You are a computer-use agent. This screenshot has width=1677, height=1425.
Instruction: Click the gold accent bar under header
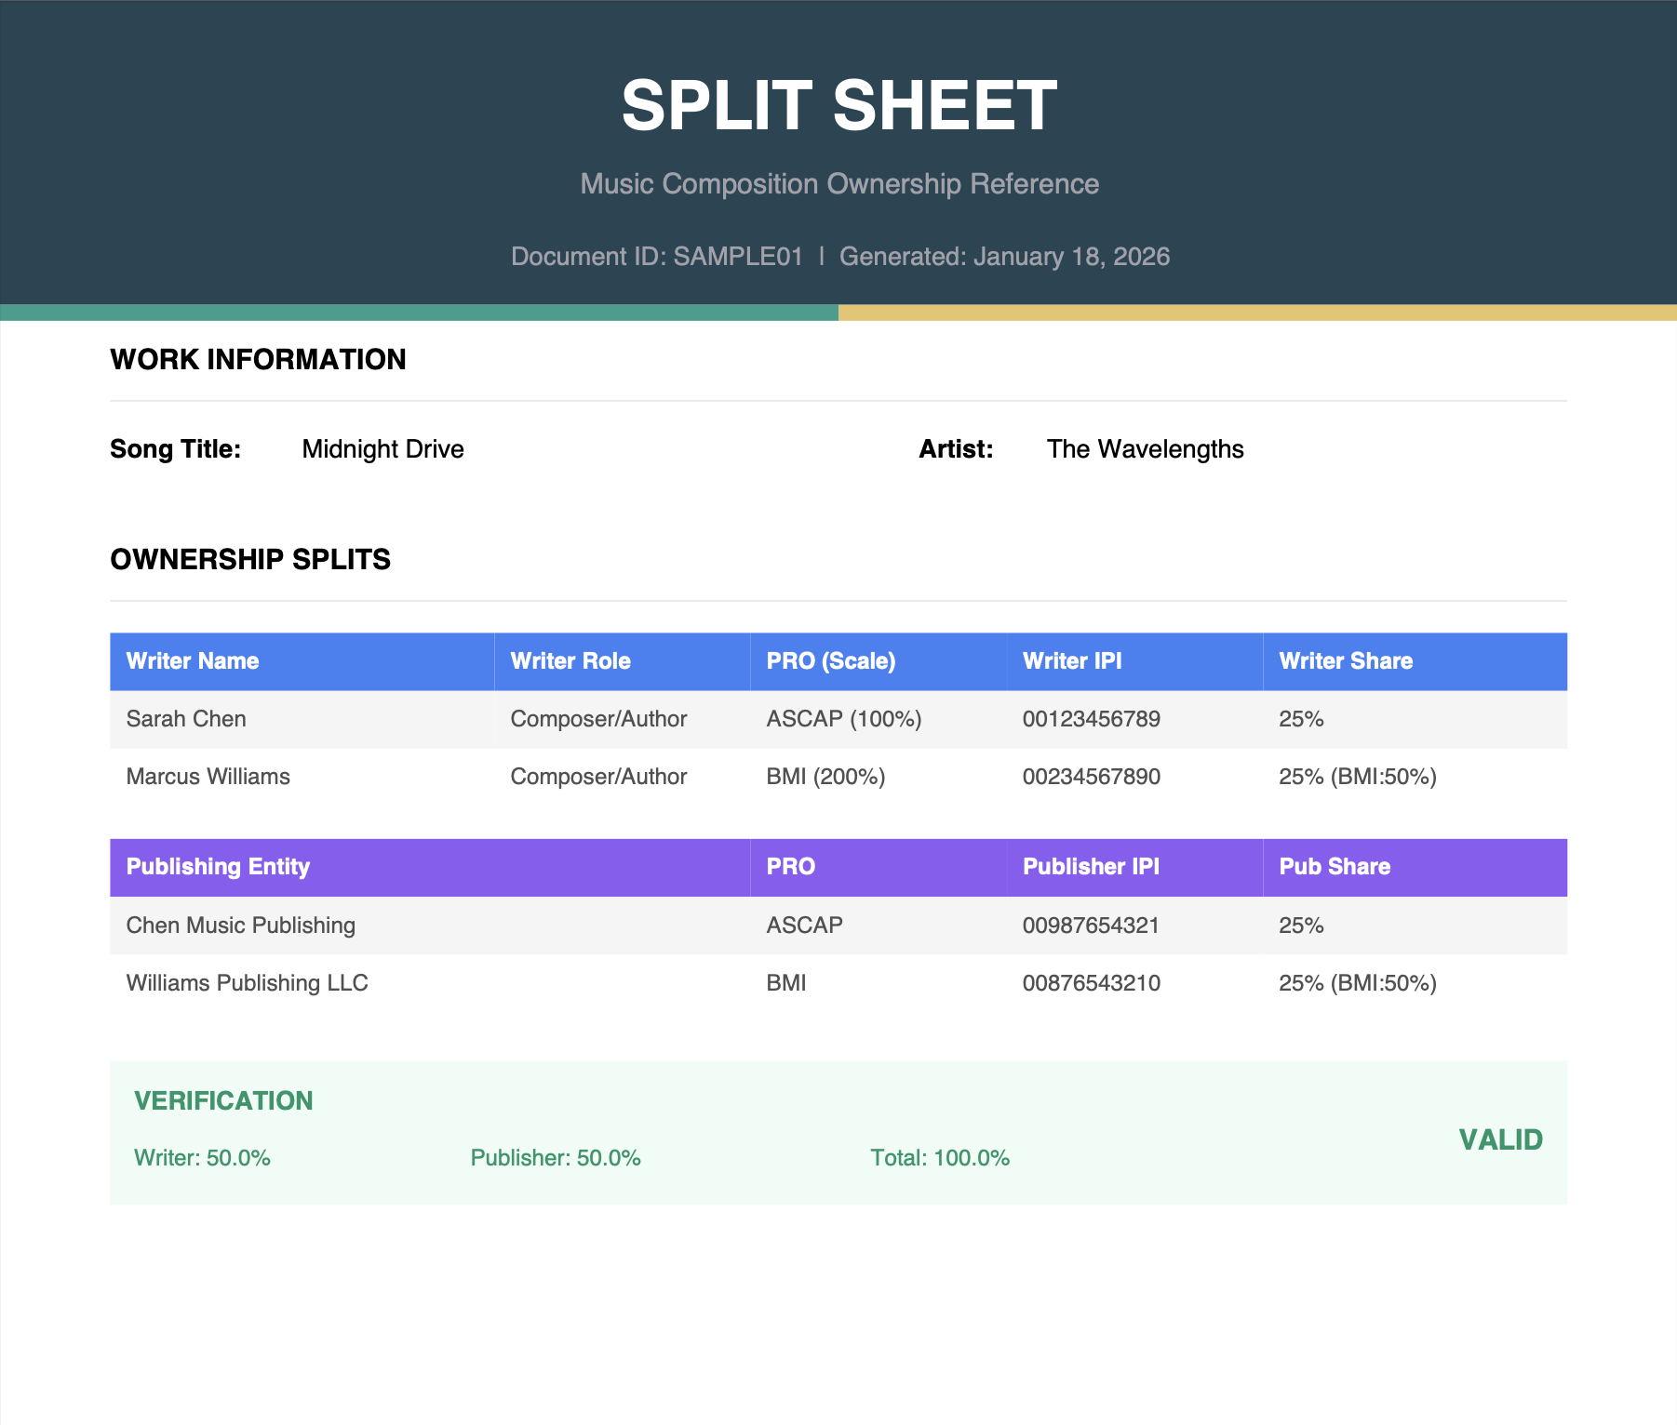1256,313
